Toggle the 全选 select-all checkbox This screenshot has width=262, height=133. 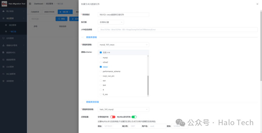(x=101, y=52)
